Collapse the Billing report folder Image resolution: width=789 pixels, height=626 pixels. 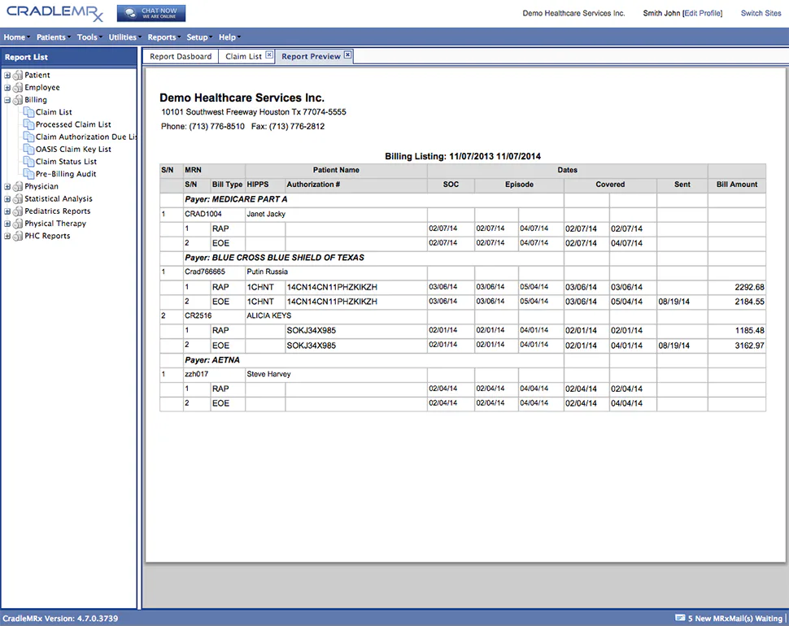[7, 100]
